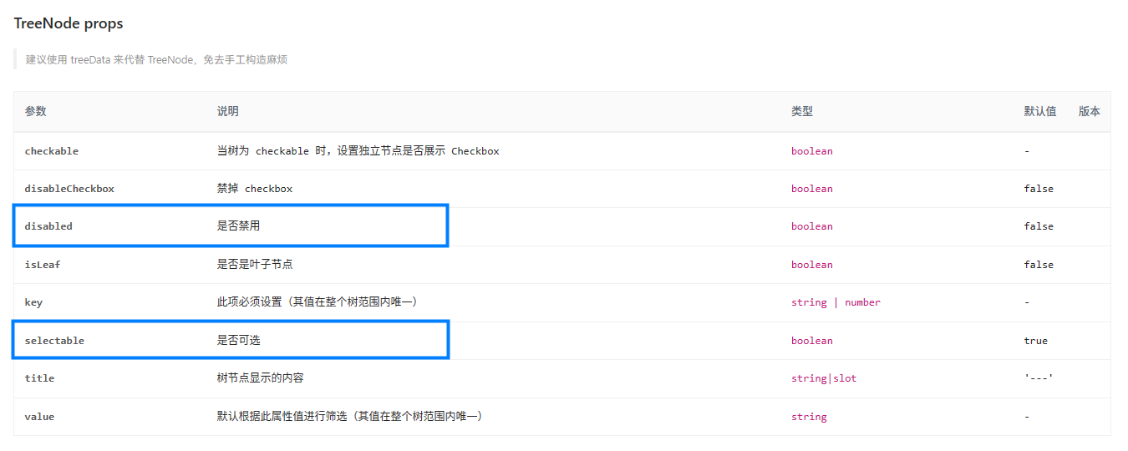The image size is (1128, 451).
Task: Click the highlighted "selectable" parameter name
Action: [54, 341]
